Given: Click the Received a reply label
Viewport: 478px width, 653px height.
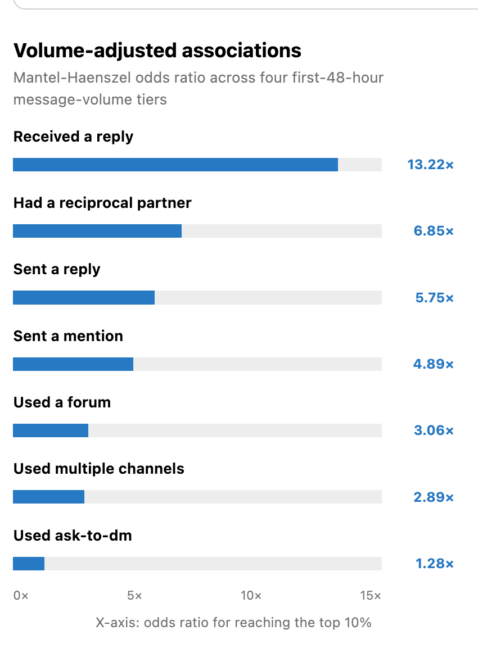Looking at the screenshot, I should click(x=73, y=137).
